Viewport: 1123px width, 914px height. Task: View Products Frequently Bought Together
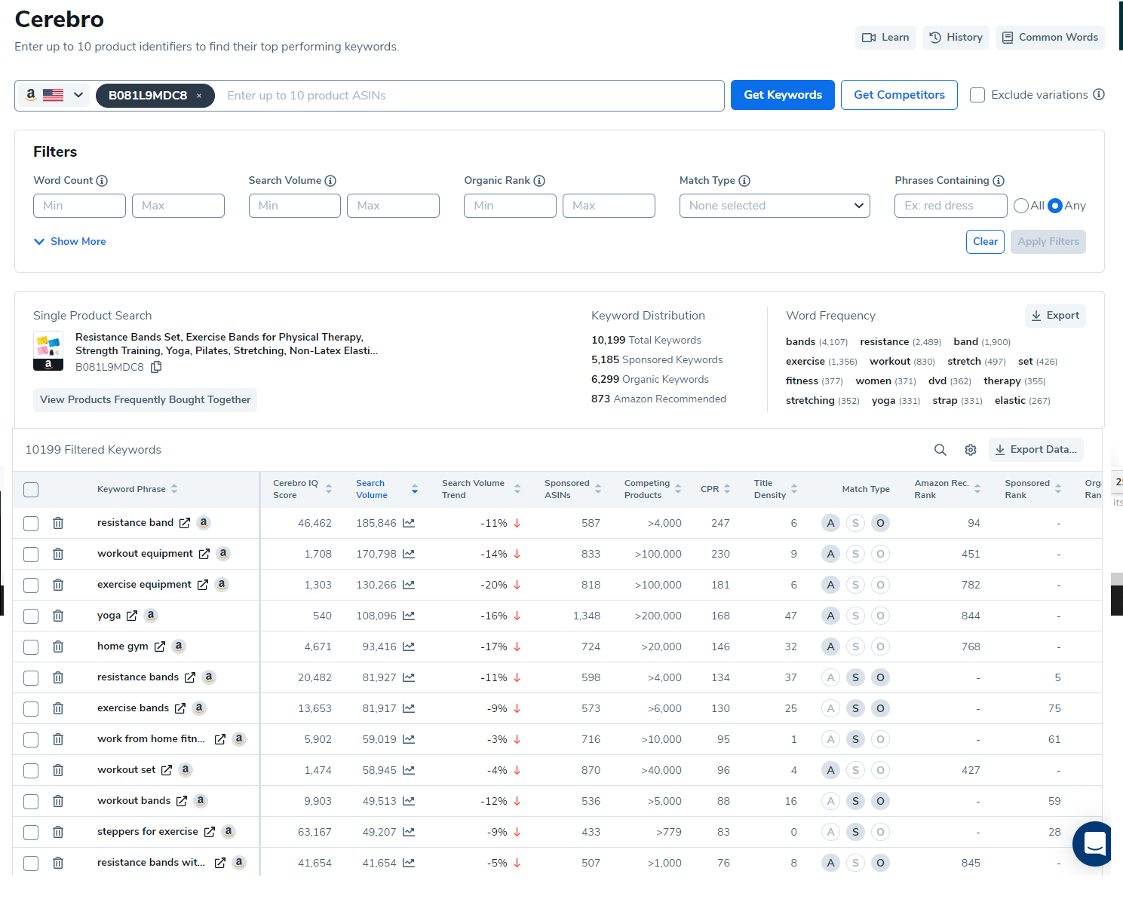click(145, 400)
